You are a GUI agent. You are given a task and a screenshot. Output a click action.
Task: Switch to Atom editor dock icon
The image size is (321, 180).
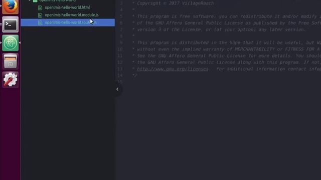(10, 43)
